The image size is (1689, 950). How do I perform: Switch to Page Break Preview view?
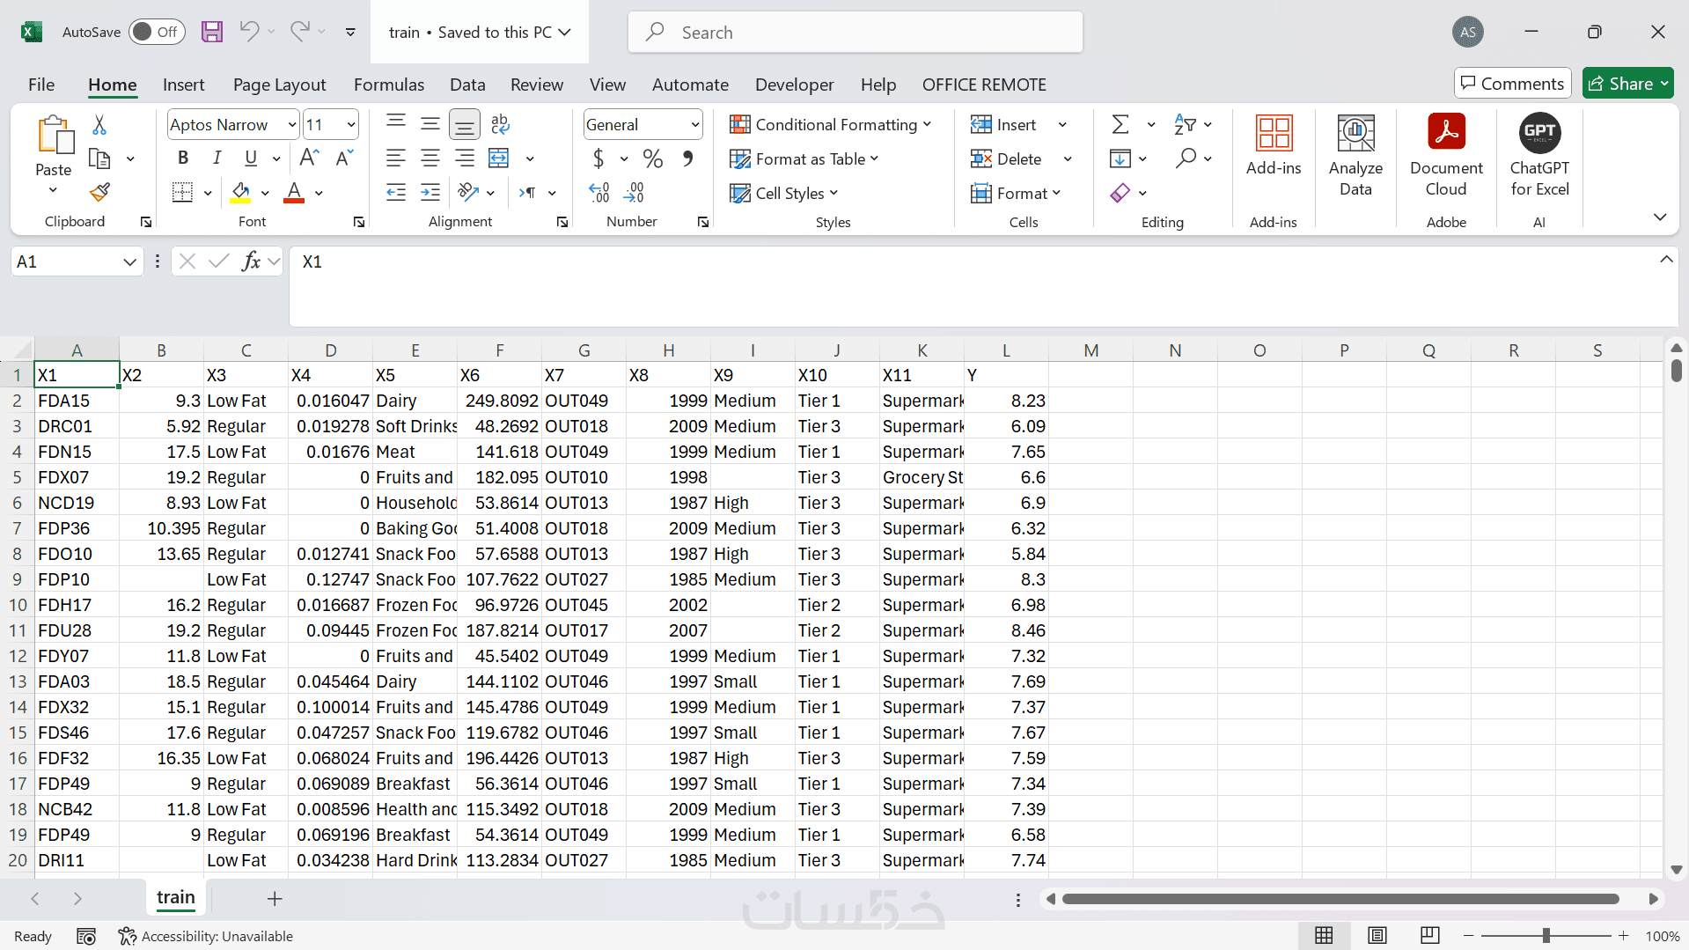coord(1430,935)
